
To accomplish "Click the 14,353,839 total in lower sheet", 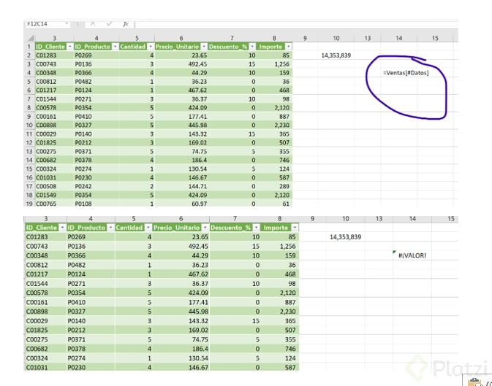I will [345, 237].
